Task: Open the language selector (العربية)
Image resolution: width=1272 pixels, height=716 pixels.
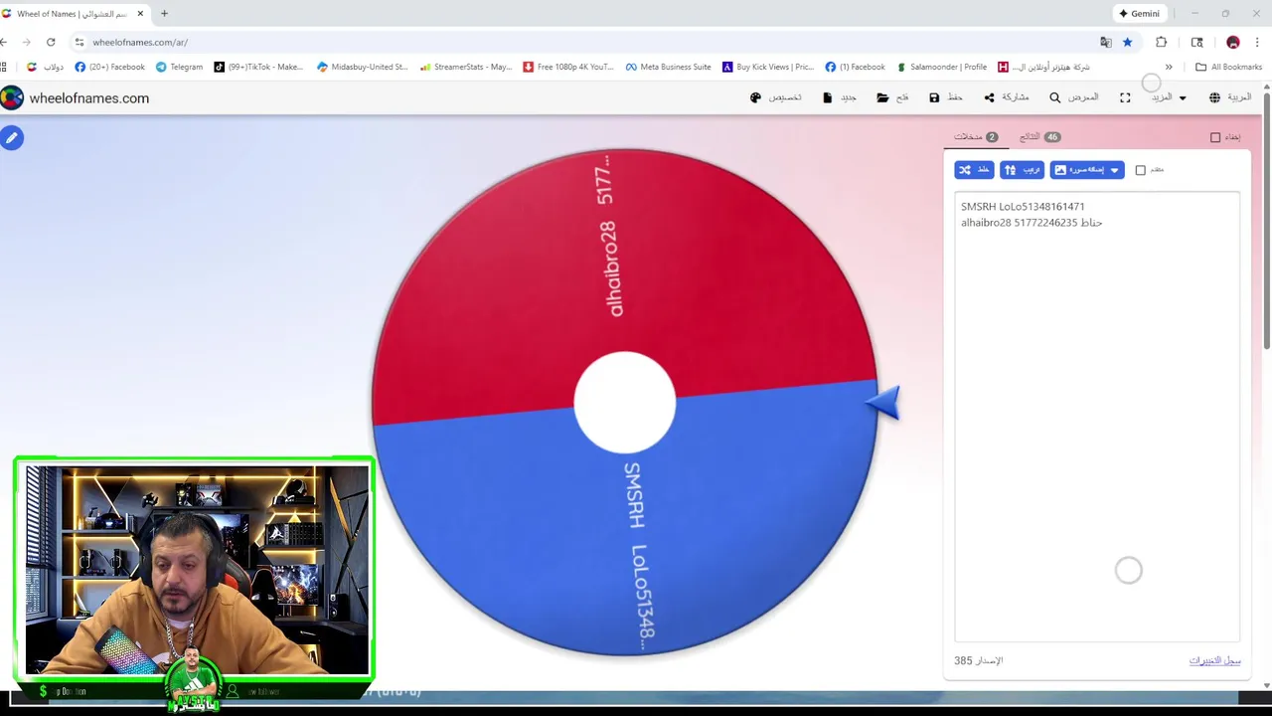Action: 1230,97
